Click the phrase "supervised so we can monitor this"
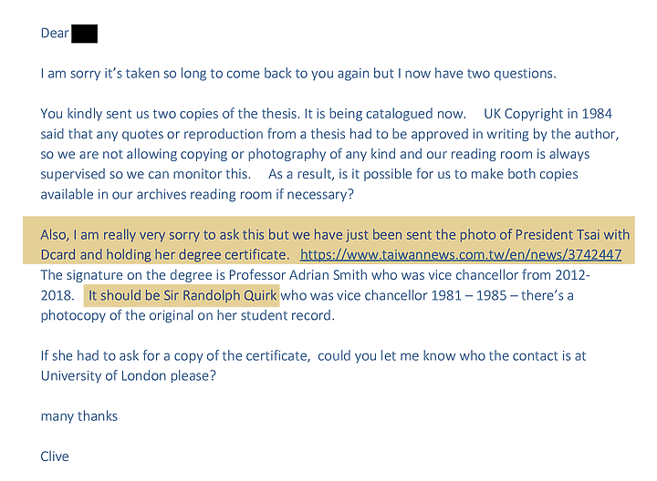The image size is (657, 481). point(145,174)
